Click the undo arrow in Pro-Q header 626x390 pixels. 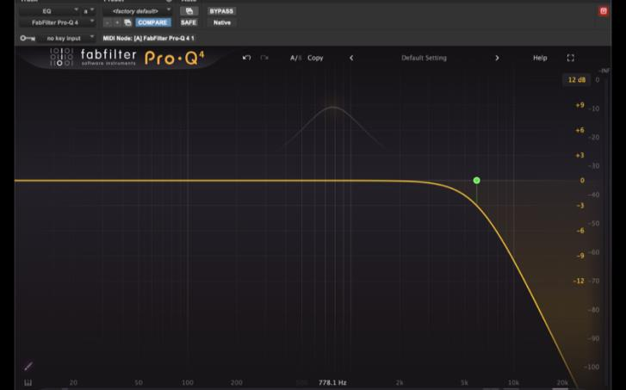pyautogui.click(x=247, y=58)
